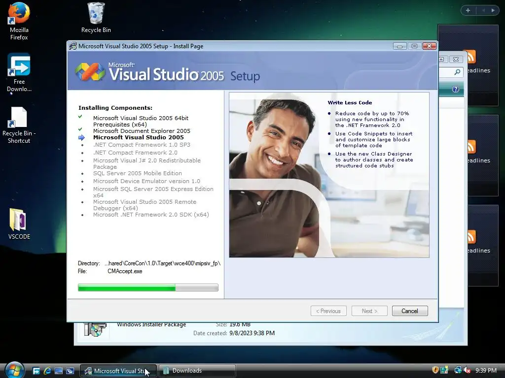Image resolution: width=505 pixels, height=378 pixels.
Task: Click 'Microsoft Visual J# 2.0 Redistributable Package' item
Action: [147, 163]
